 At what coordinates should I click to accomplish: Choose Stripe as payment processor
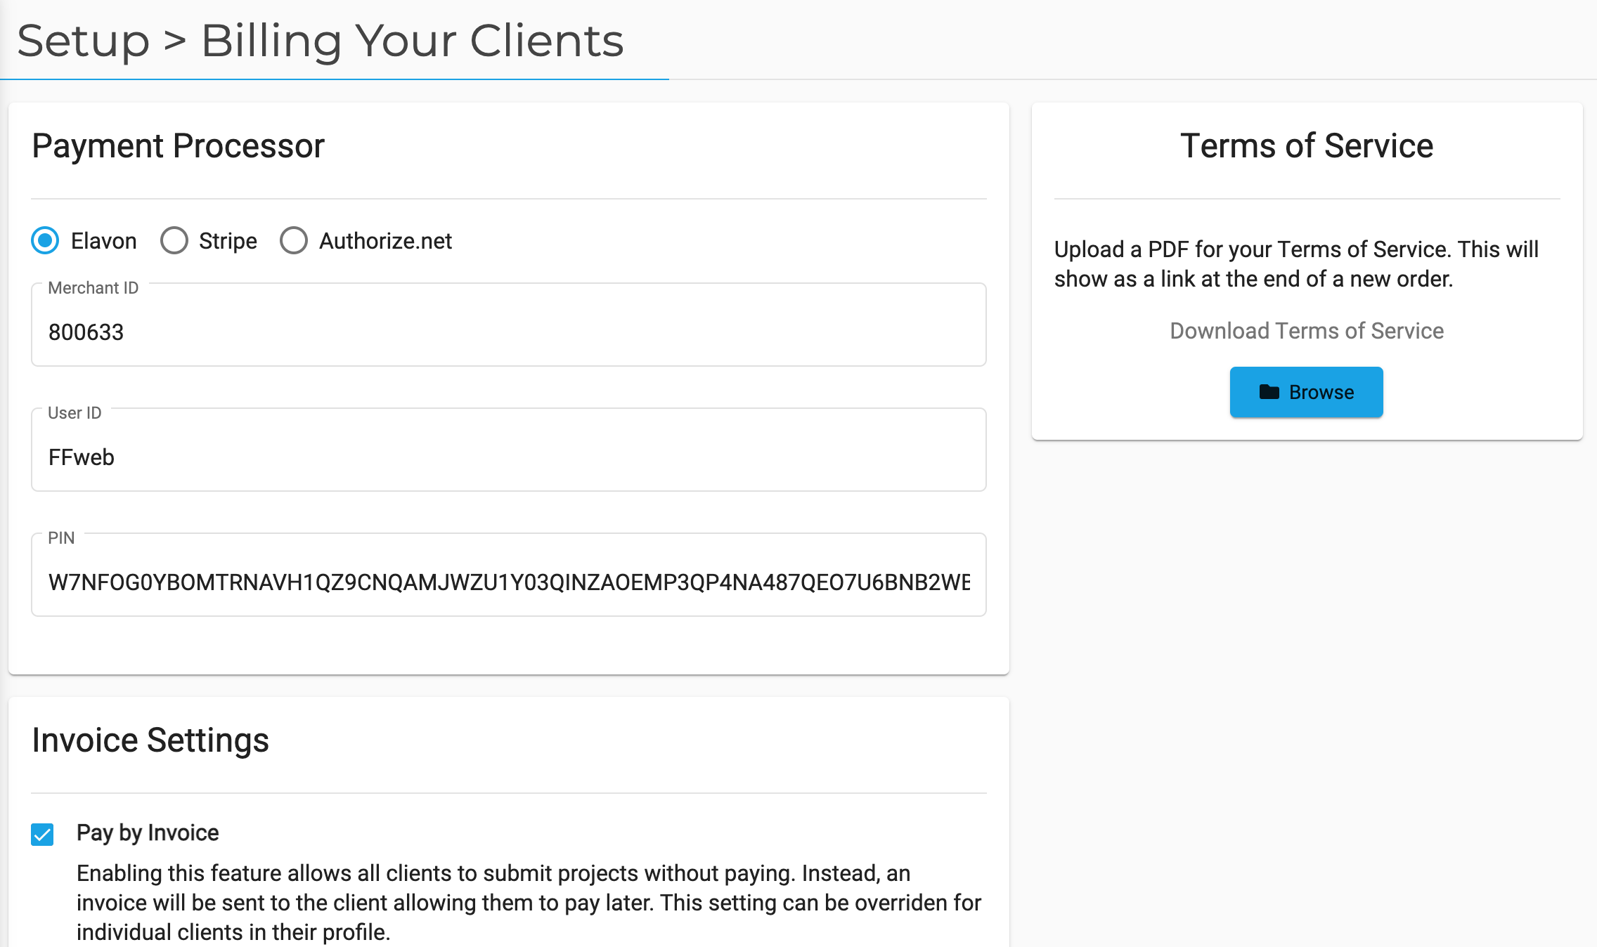click(174, 241)
